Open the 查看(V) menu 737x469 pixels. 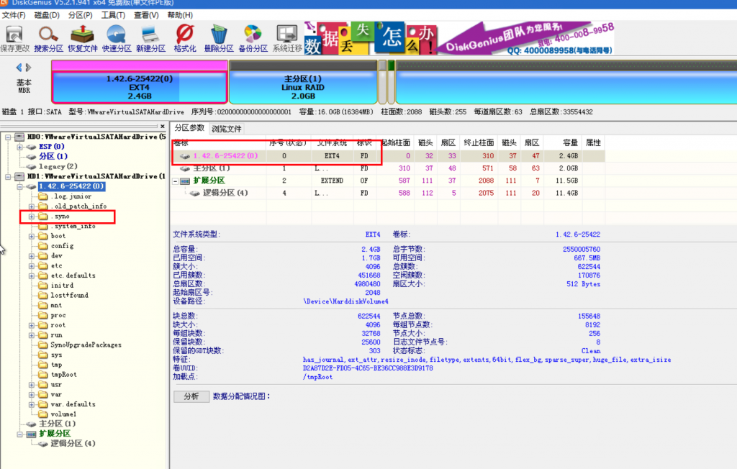coord(146,15)
